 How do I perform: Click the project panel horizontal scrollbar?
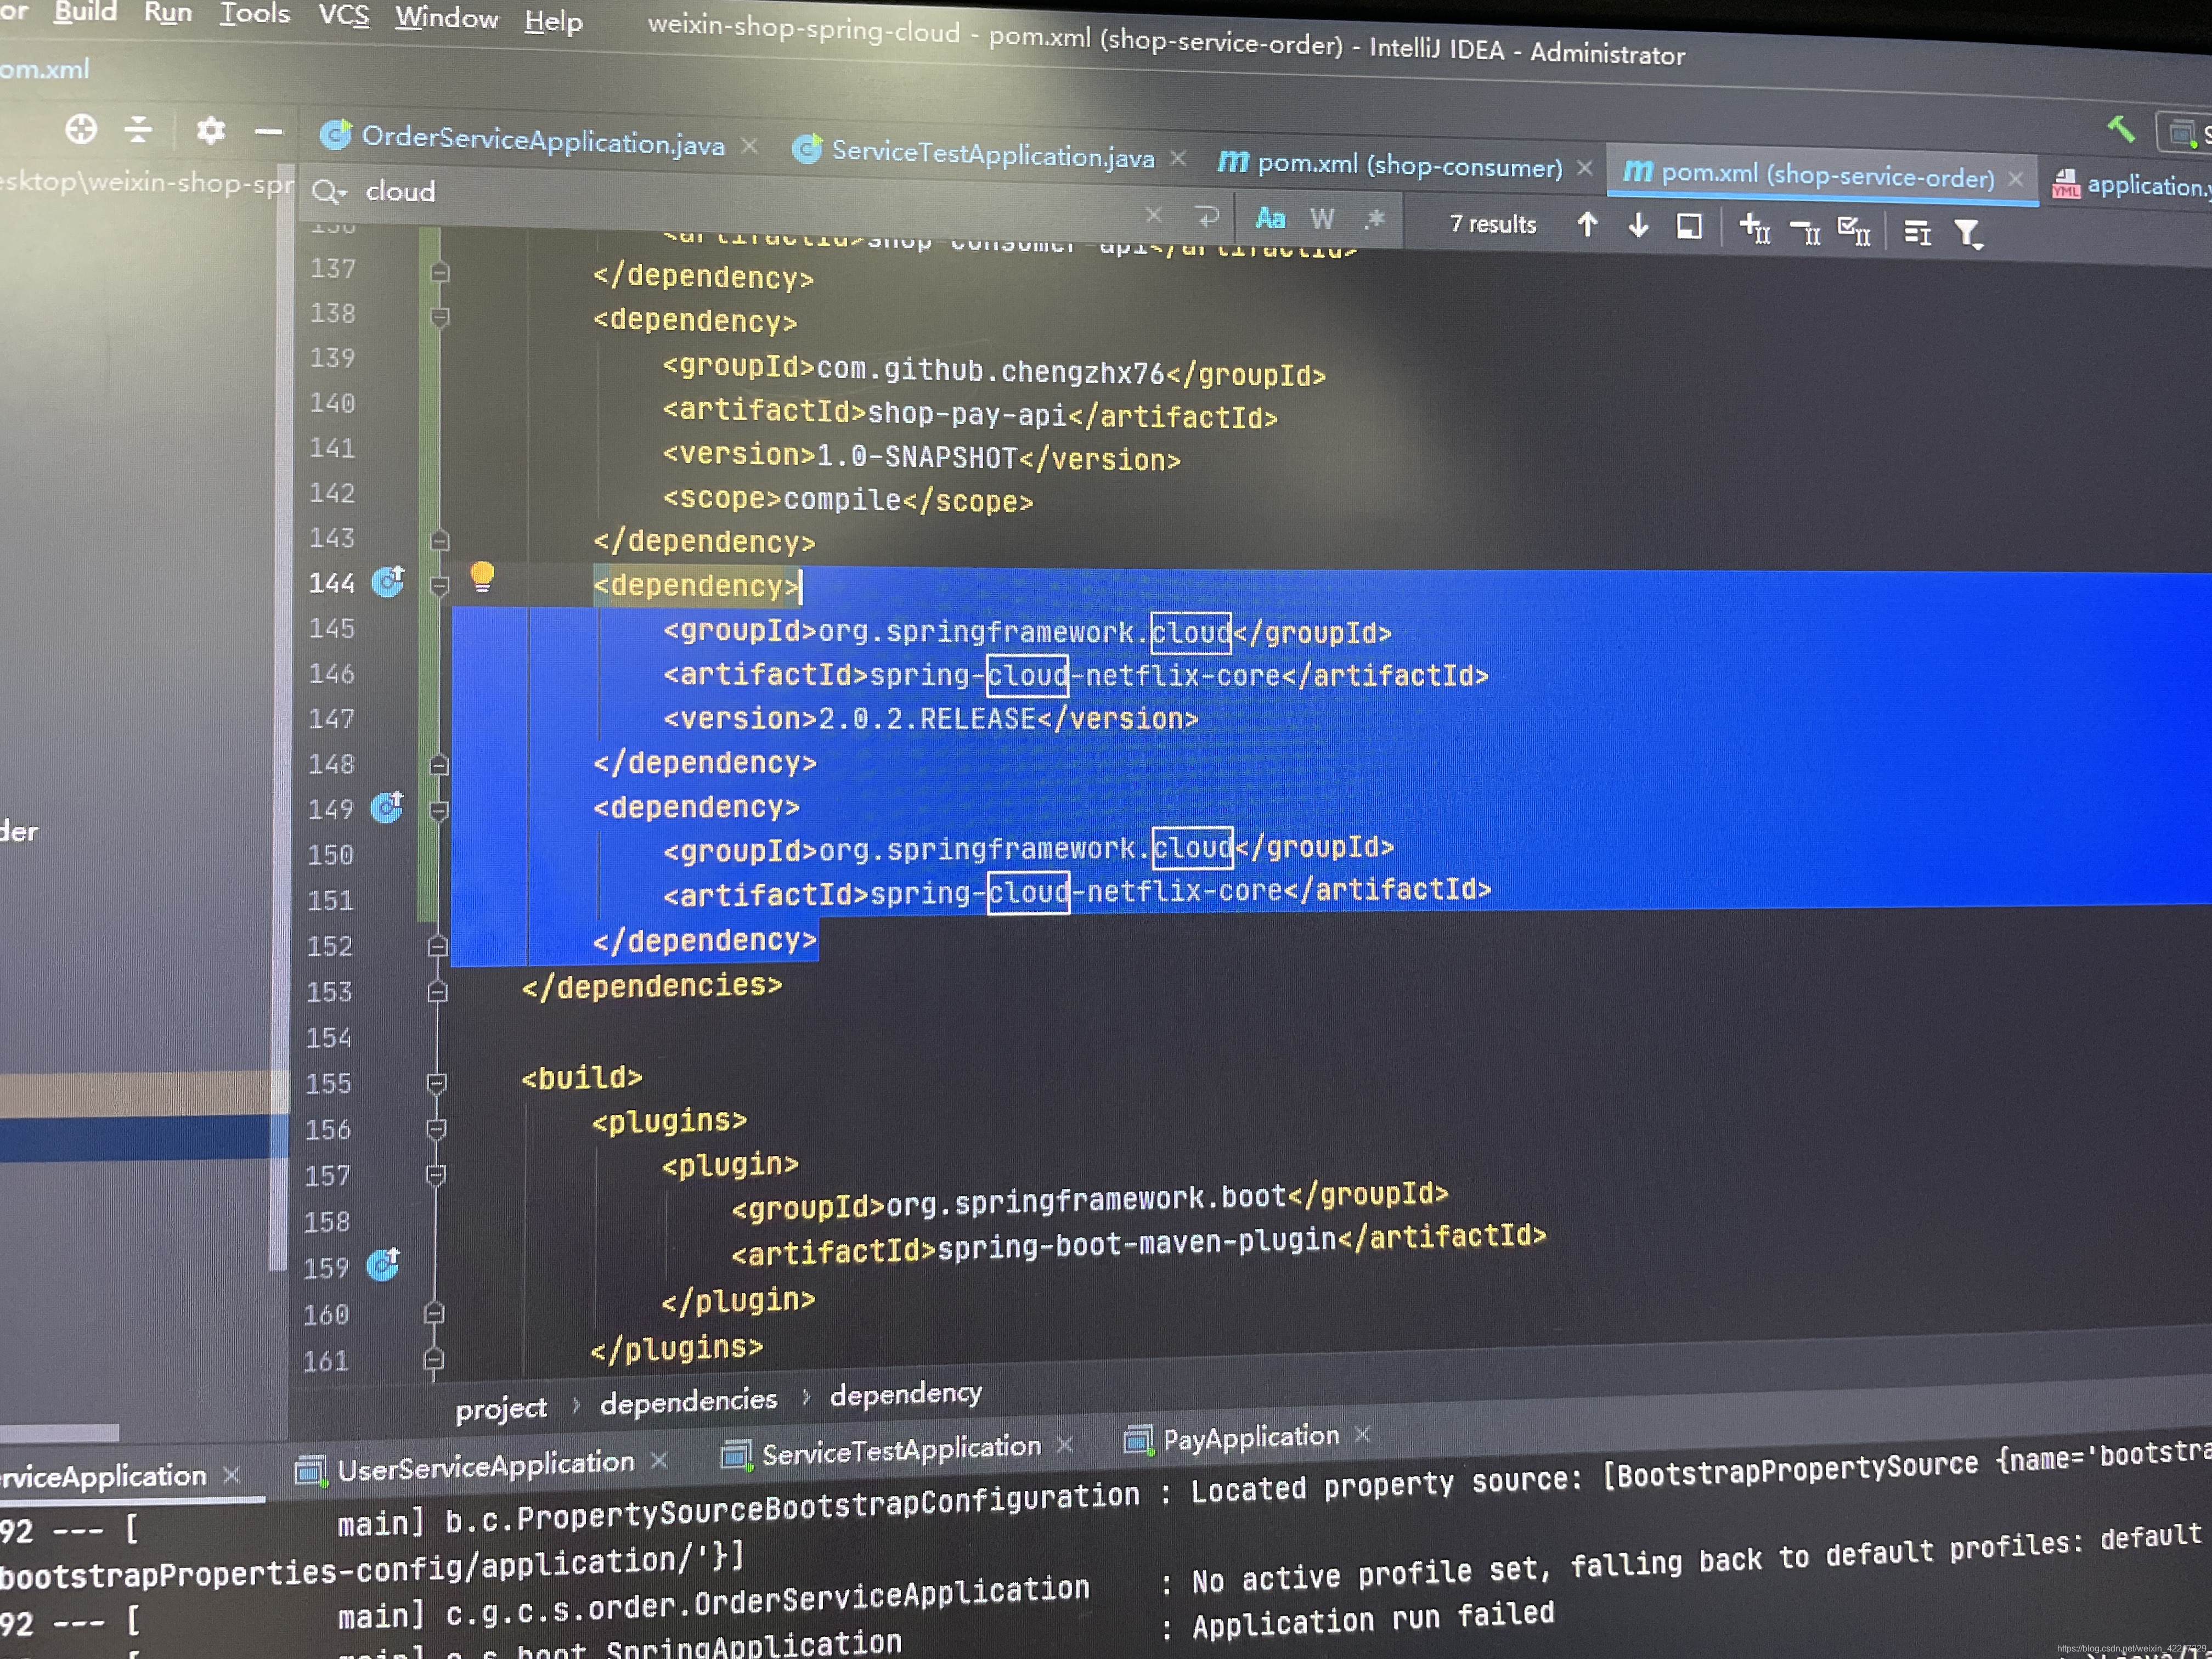pos(59,1432)
